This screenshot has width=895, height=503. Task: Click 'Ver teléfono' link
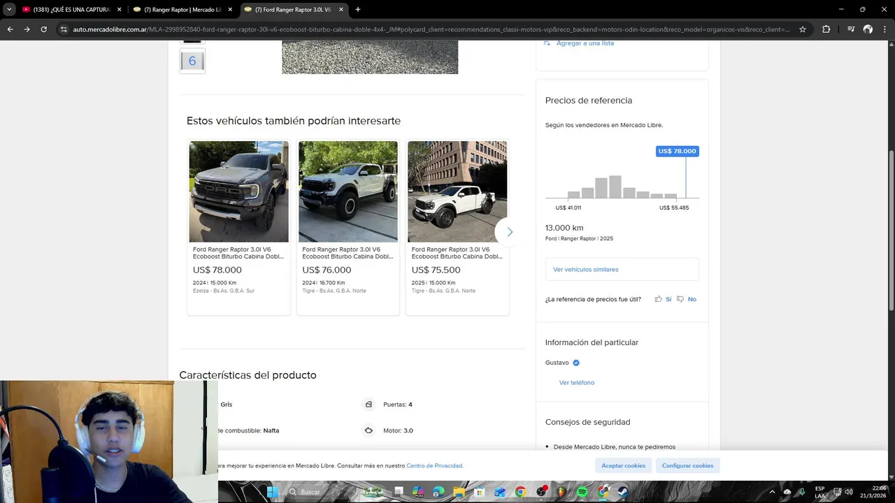pos(577,383)
